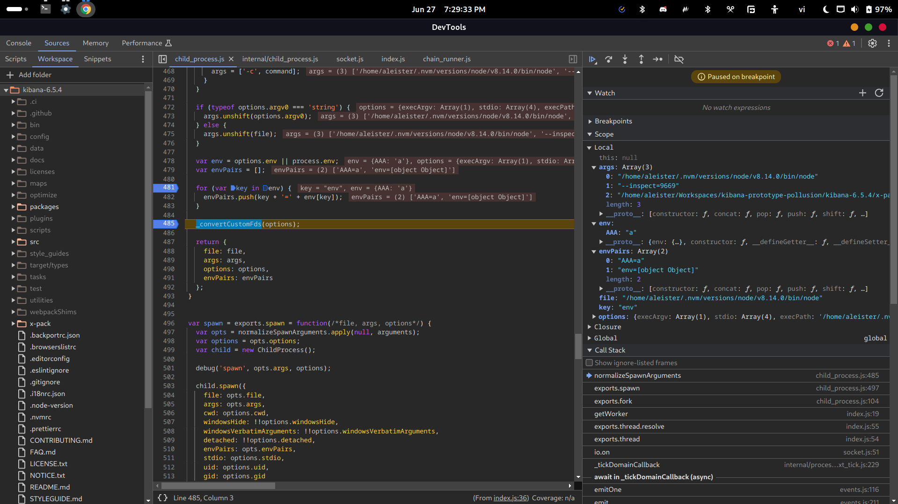Open the terminal from the top bar

pyautogui.click(x=45, y=9)
